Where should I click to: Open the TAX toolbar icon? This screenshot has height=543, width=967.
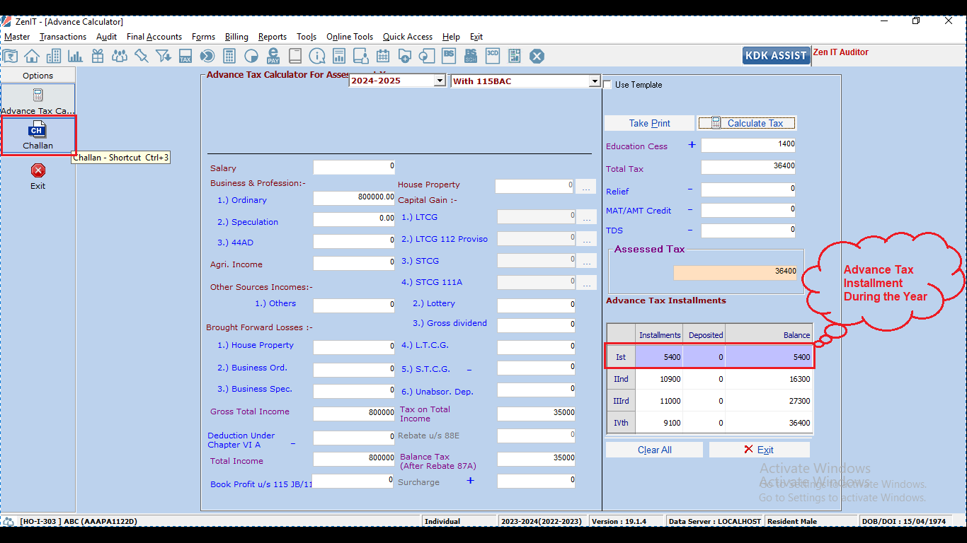[x=185, y=56]
